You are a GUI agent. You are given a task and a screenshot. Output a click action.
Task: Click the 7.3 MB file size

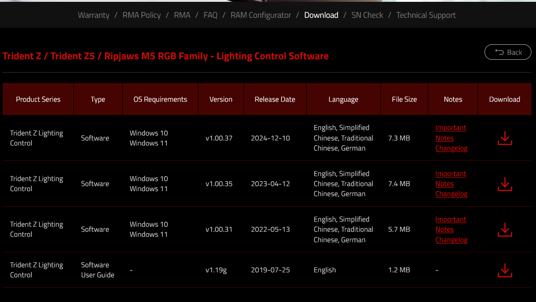pos(399,138)
